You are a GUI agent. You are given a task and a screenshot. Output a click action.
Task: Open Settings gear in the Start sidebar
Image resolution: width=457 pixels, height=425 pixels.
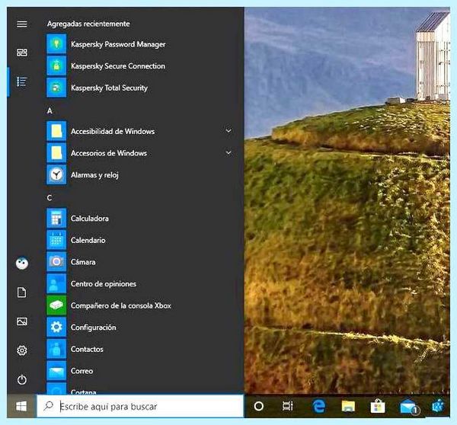22,350
